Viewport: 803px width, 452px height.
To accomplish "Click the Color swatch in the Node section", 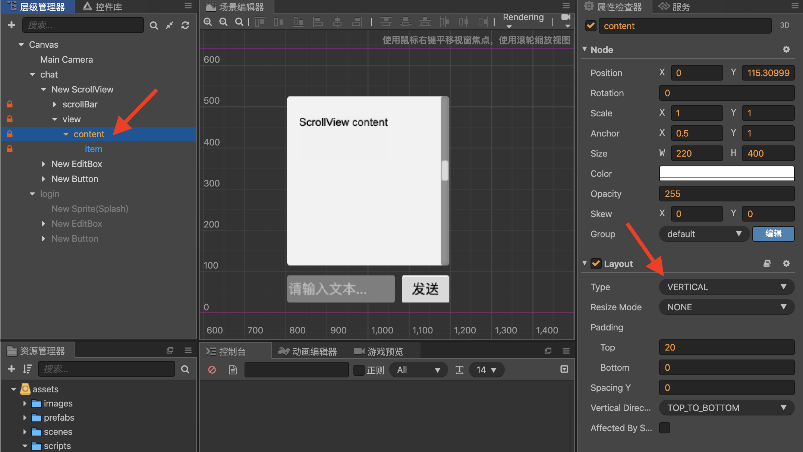I will click(x=726, y=173).
